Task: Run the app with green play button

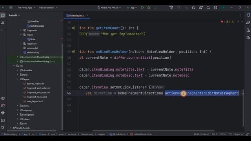Action: tap(142, 7)
